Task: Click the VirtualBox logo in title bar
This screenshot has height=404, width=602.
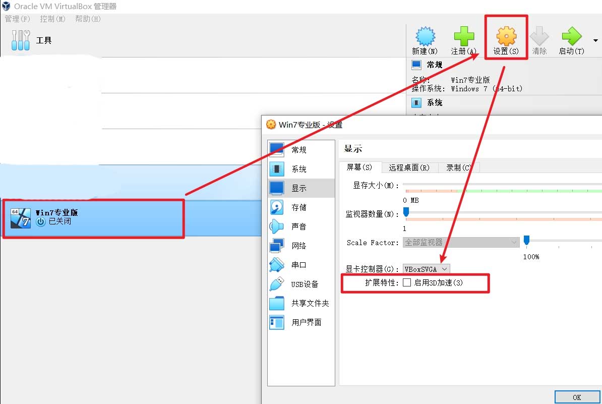Action: tap(6, 6)
